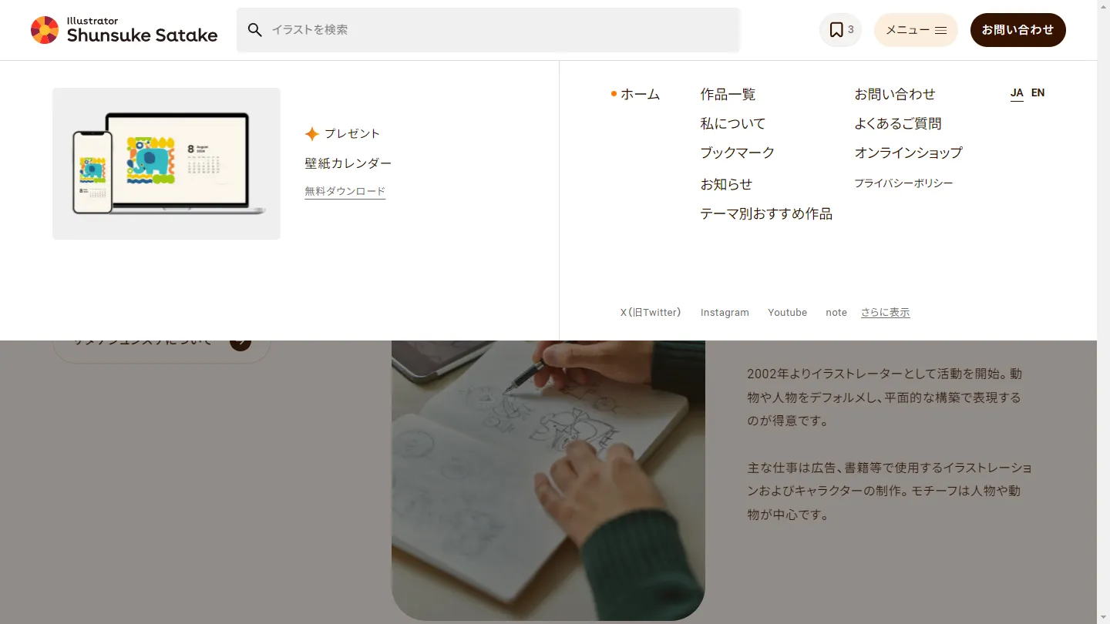Image resolution: width=1110 pixels, height=624 pixels.
Task: Go to ホーム menu item
Action: (640, 95)
